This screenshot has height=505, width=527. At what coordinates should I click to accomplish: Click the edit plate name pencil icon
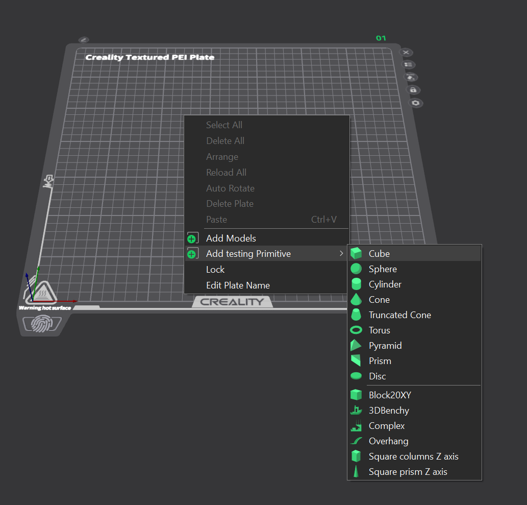(x=84, y=40)
